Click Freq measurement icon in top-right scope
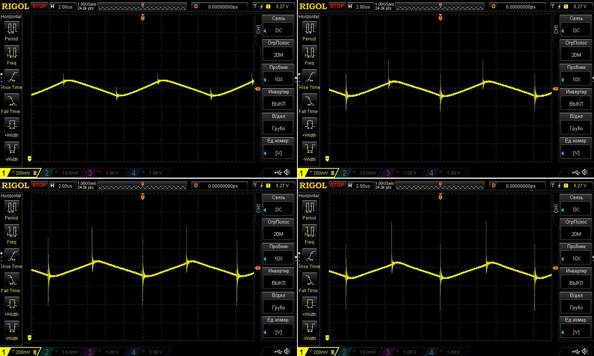This screenshot has height=356, width=594. (x=310, y=53)
